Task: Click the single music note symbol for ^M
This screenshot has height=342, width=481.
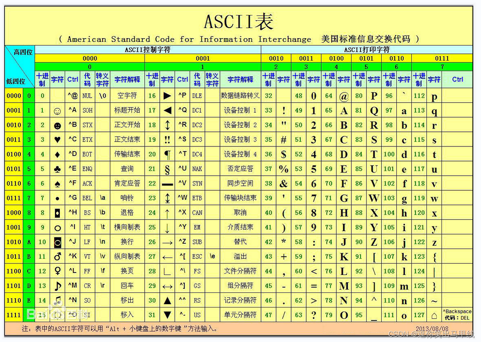Action: point(57,286)
